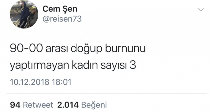Click the word Beğeni

coord(94,105)
